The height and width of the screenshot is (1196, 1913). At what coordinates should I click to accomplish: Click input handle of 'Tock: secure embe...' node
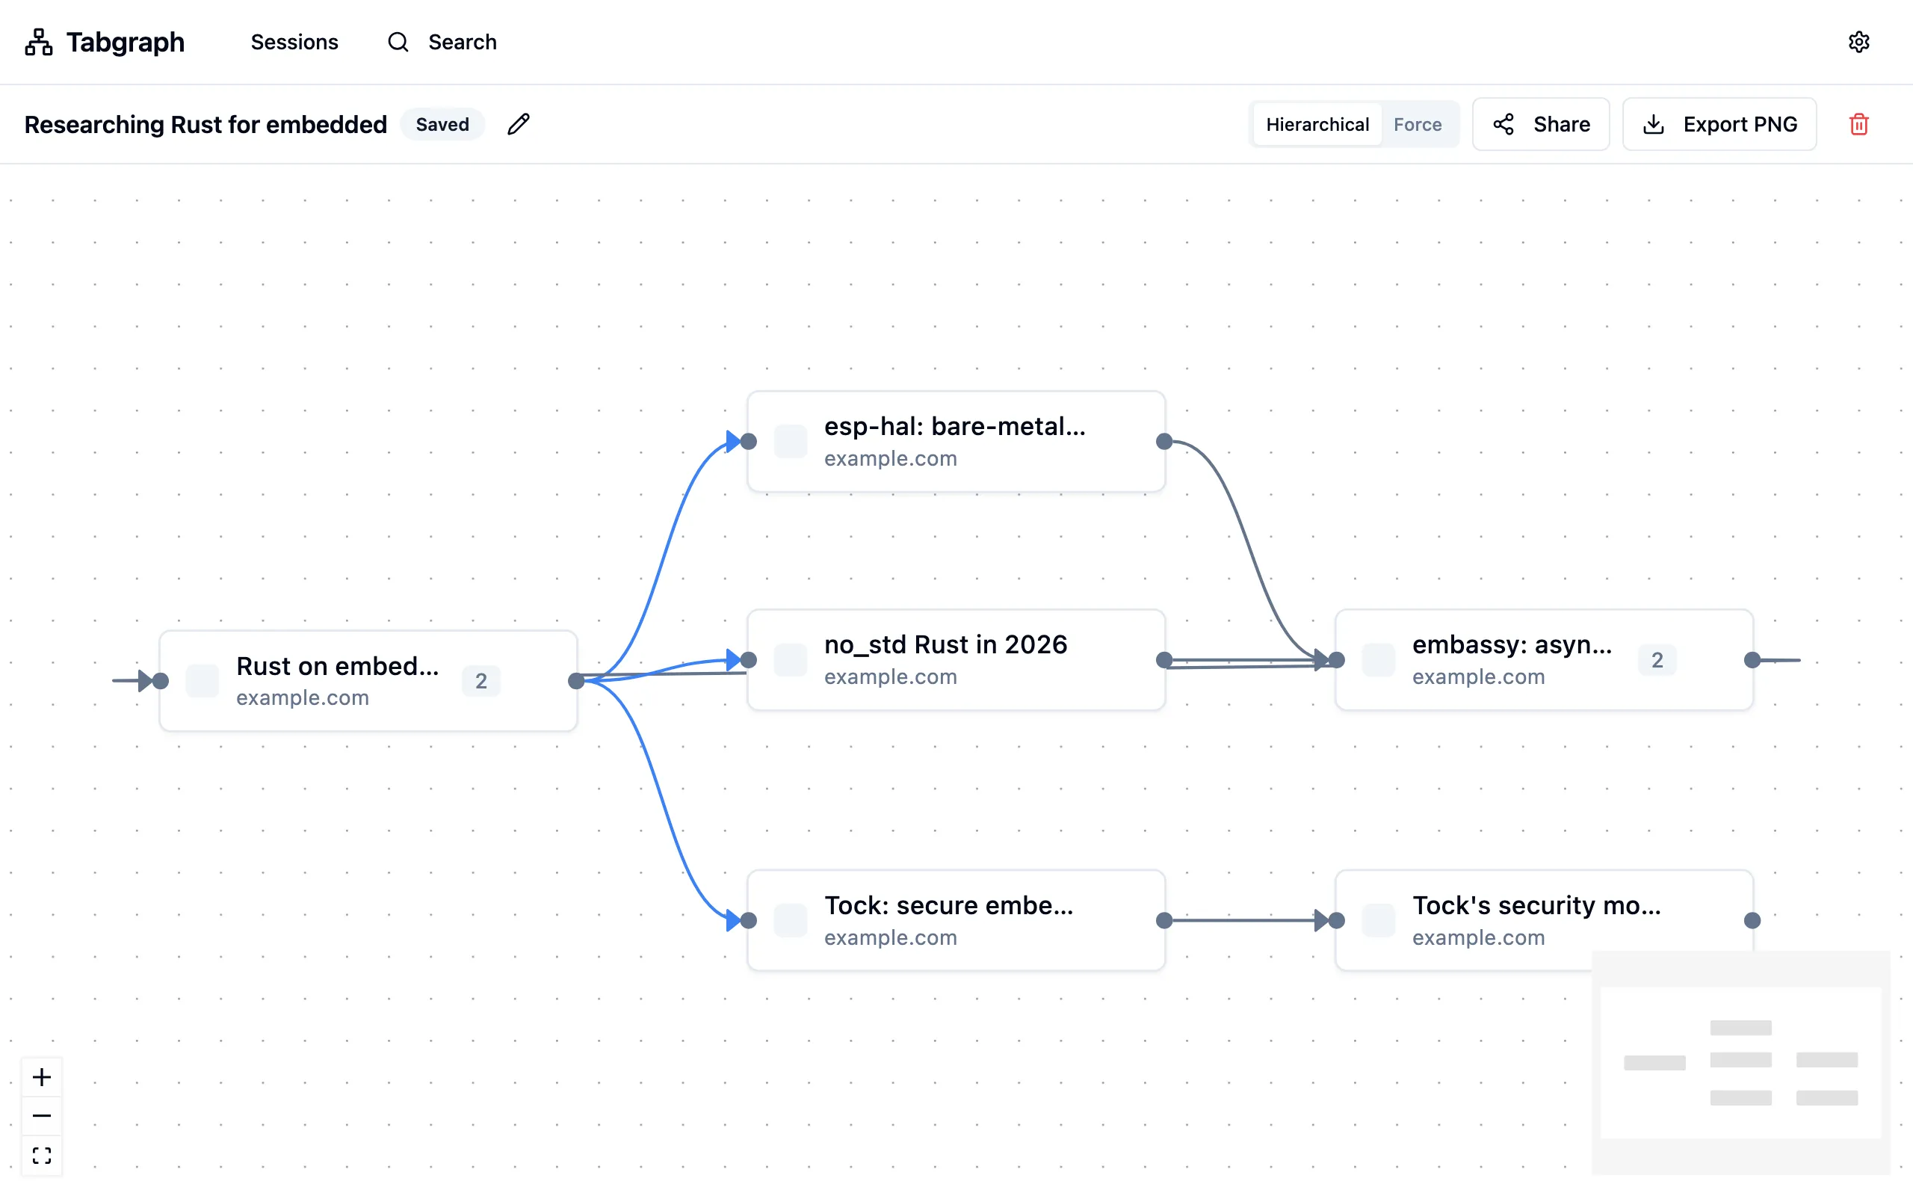tap(749, 920)
